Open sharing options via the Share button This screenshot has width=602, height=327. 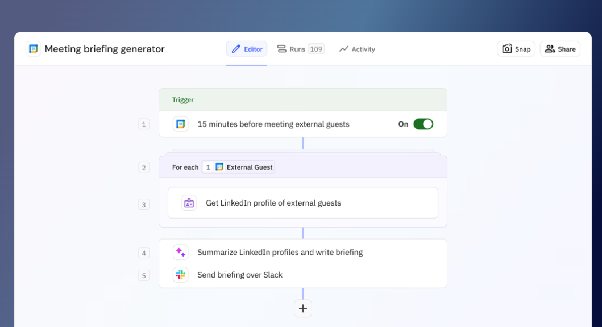tap(560, 49)
